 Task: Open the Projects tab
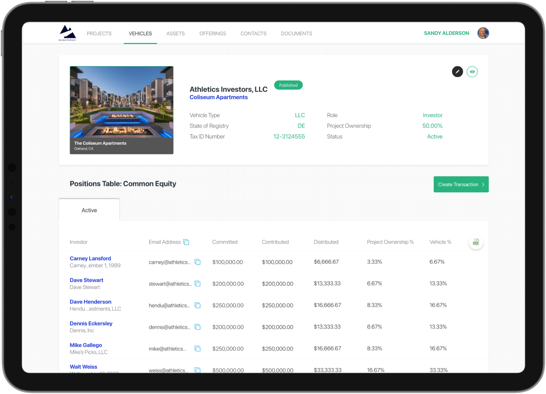[x=99, y=34]
